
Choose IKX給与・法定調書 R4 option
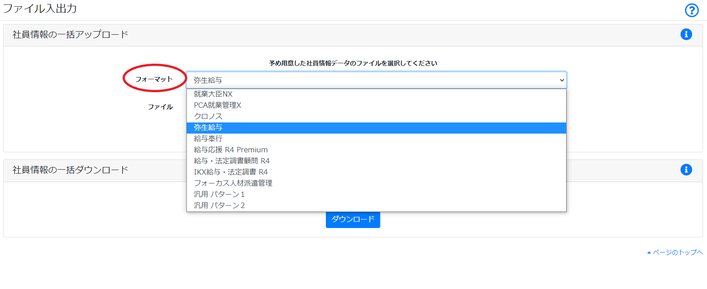[x=376, y=172]
